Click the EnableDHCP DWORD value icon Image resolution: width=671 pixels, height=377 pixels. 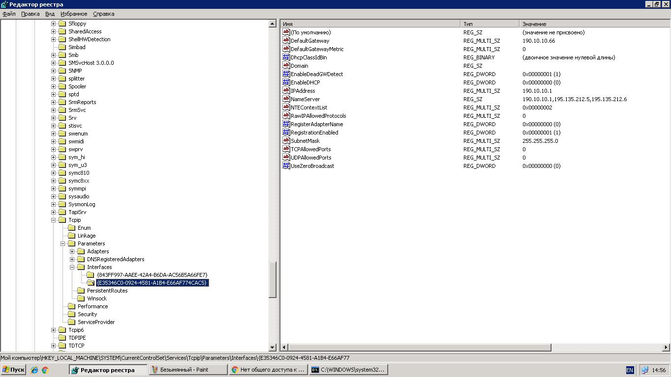[x=286, y=82]
